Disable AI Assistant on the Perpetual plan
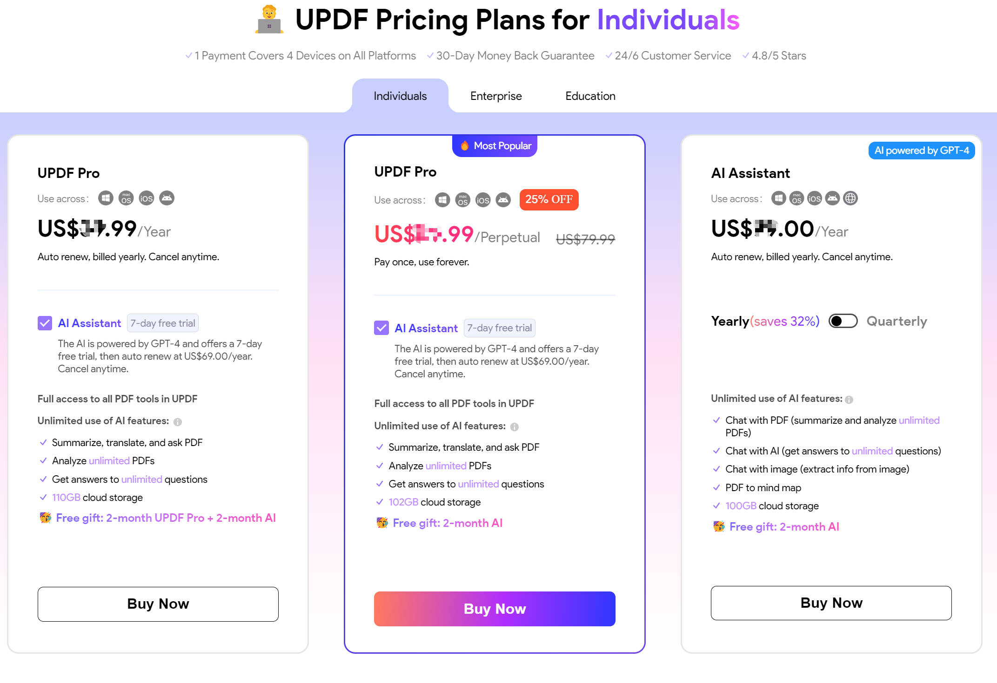Viewport: 997px width, 683px height. click(381, 328)
